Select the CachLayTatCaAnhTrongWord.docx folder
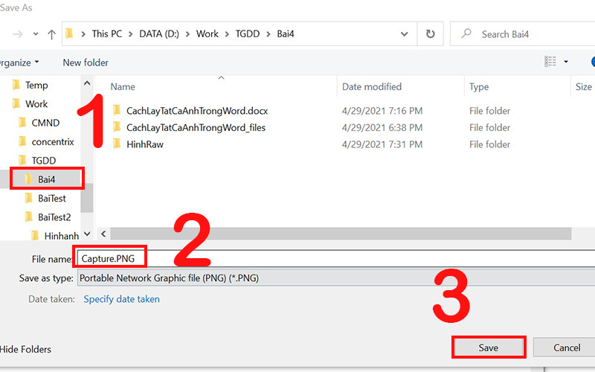Screen dimensions: 595x372 point(197,111)
